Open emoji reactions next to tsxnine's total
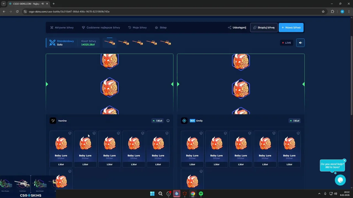The height and width of the screenshot is (198, 353). [x=168, y=121]
